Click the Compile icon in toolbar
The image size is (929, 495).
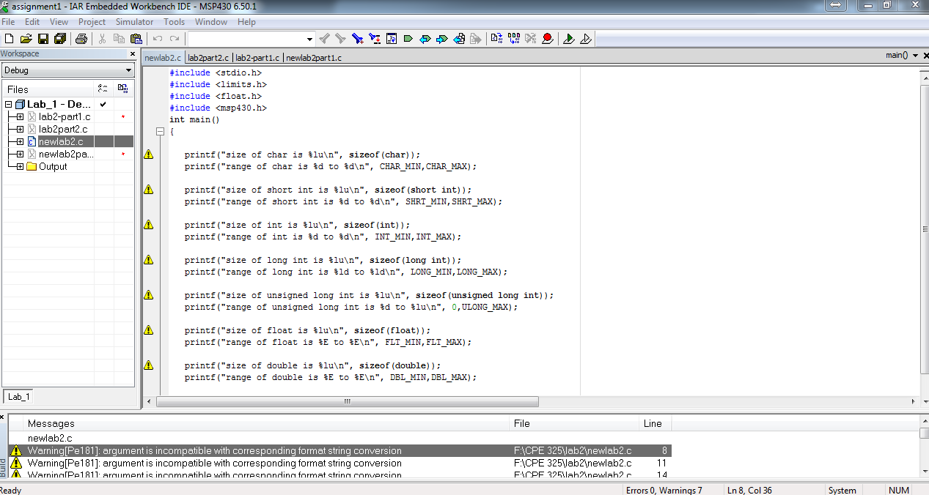pos(496,39)
